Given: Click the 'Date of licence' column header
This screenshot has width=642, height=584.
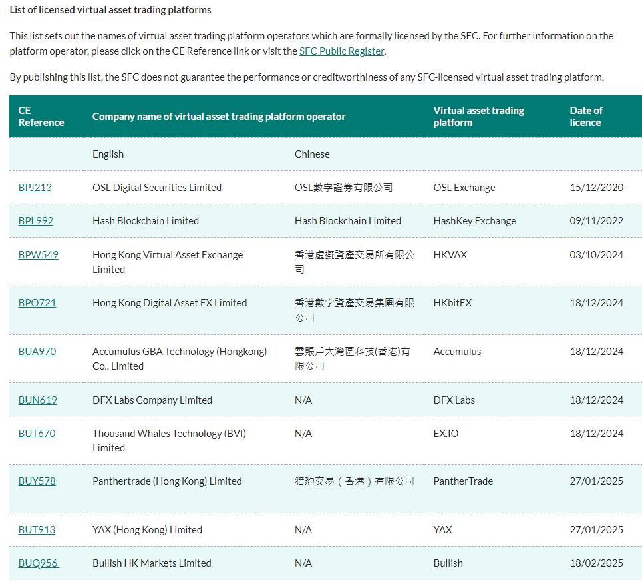Looking at the screenshot, I should pyautogui.click(x=586, y=117).
